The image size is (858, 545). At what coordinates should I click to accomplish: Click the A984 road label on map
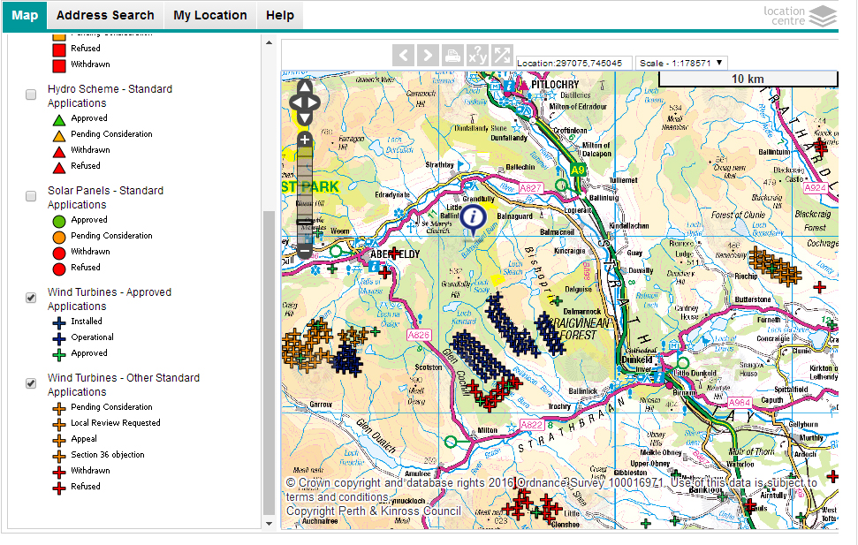740,402
